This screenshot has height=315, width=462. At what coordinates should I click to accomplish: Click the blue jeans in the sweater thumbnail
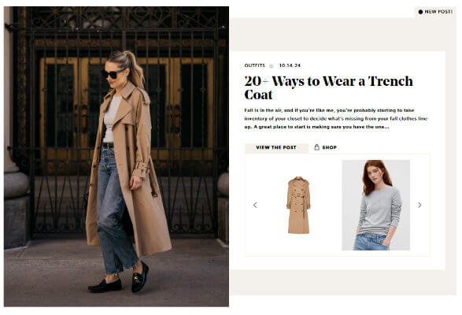click(x=371, y=242)
